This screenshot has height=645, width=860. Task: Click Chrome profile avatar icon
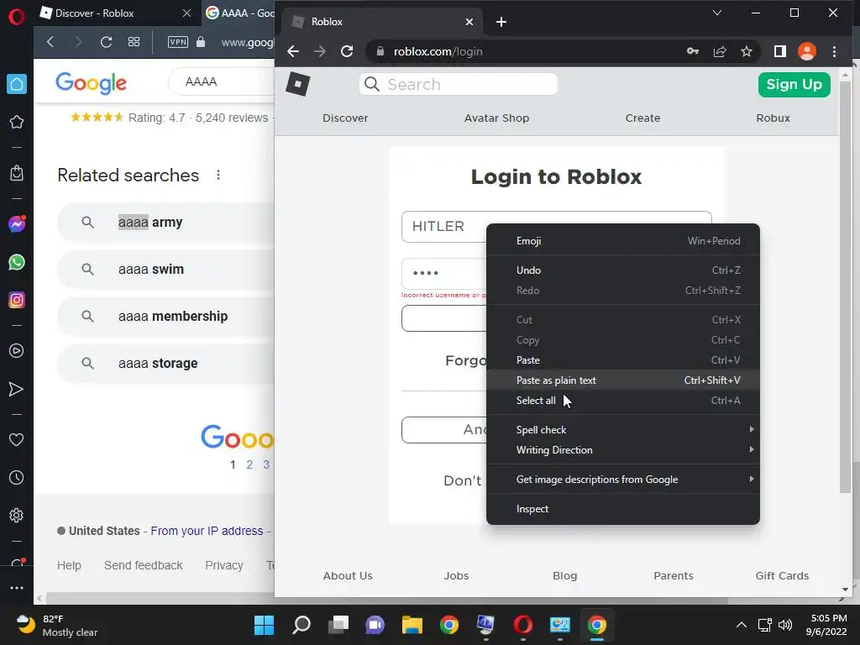[807, 51]
